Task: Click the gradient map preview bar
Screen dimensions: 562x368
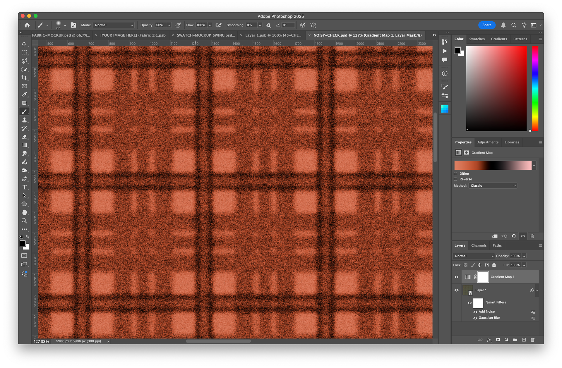Action: click(493, 166)
